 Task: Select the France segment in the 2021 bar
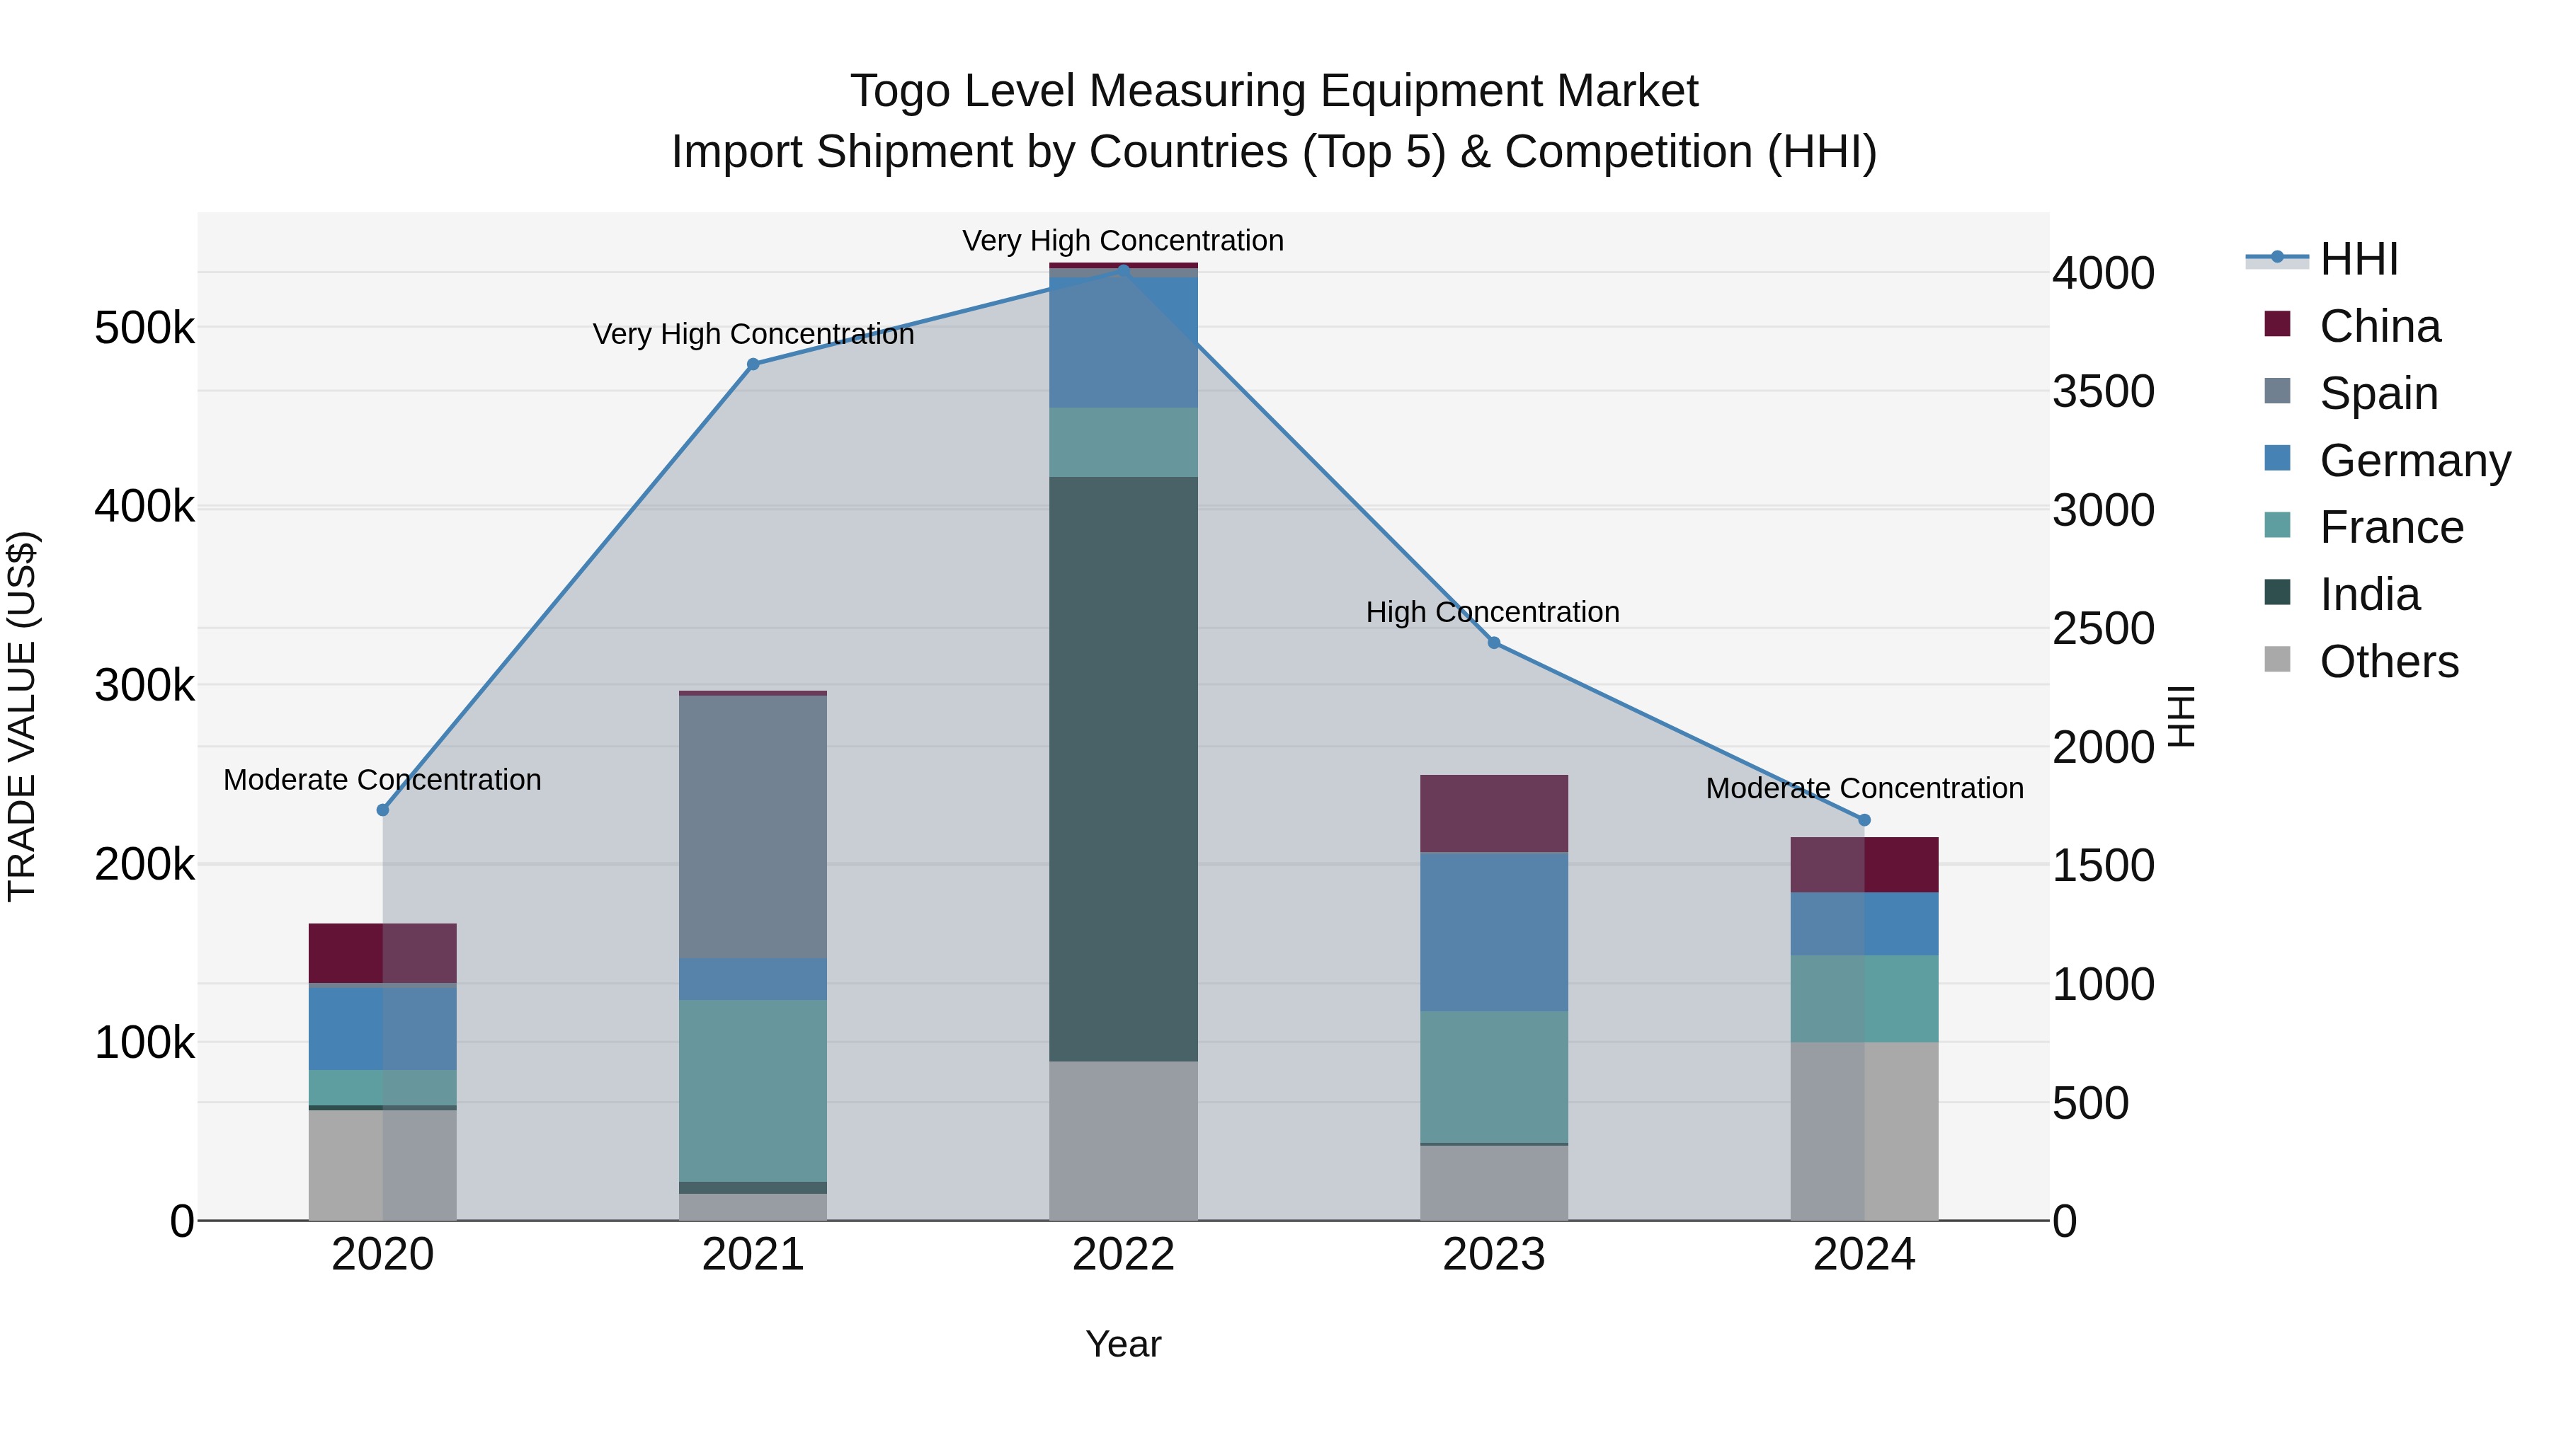pyautogui.click(x=753, y=1090)
